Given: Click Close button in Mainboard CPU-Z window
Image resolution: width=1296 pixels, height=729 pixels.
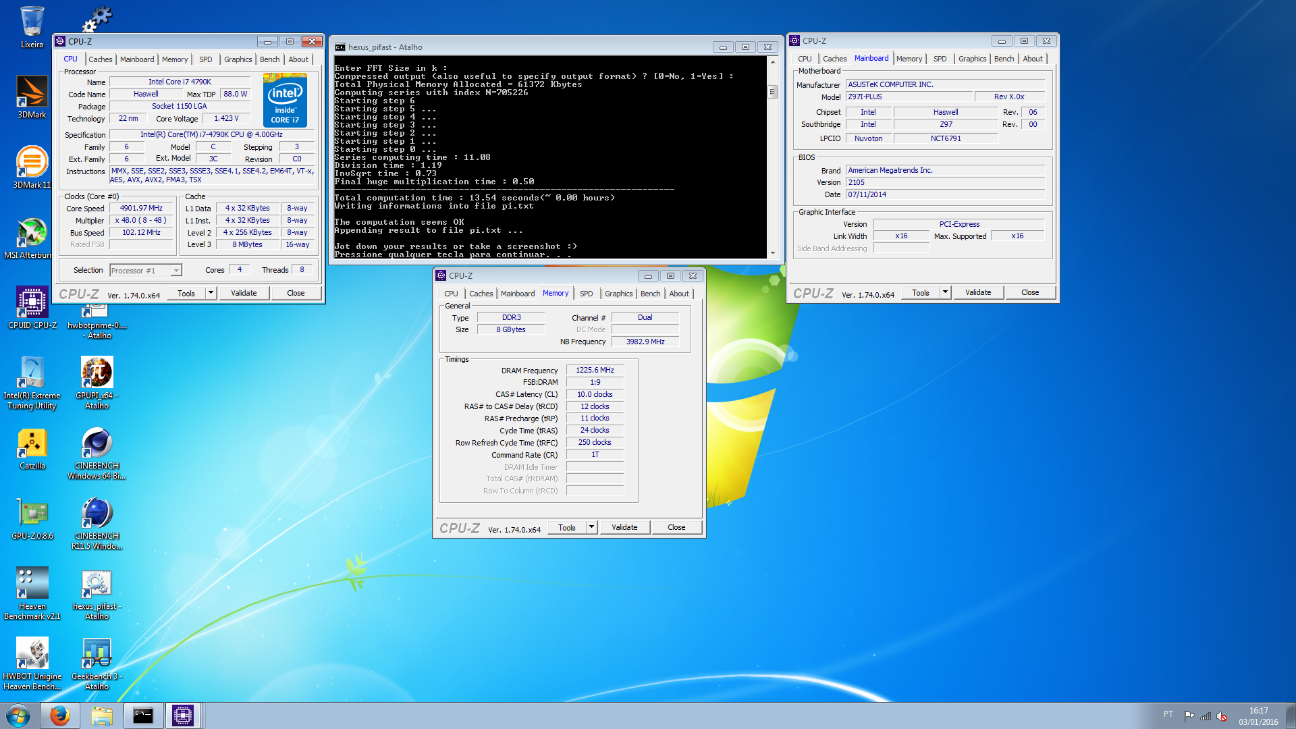Looking at the screenshot, I should (1030, 292).
